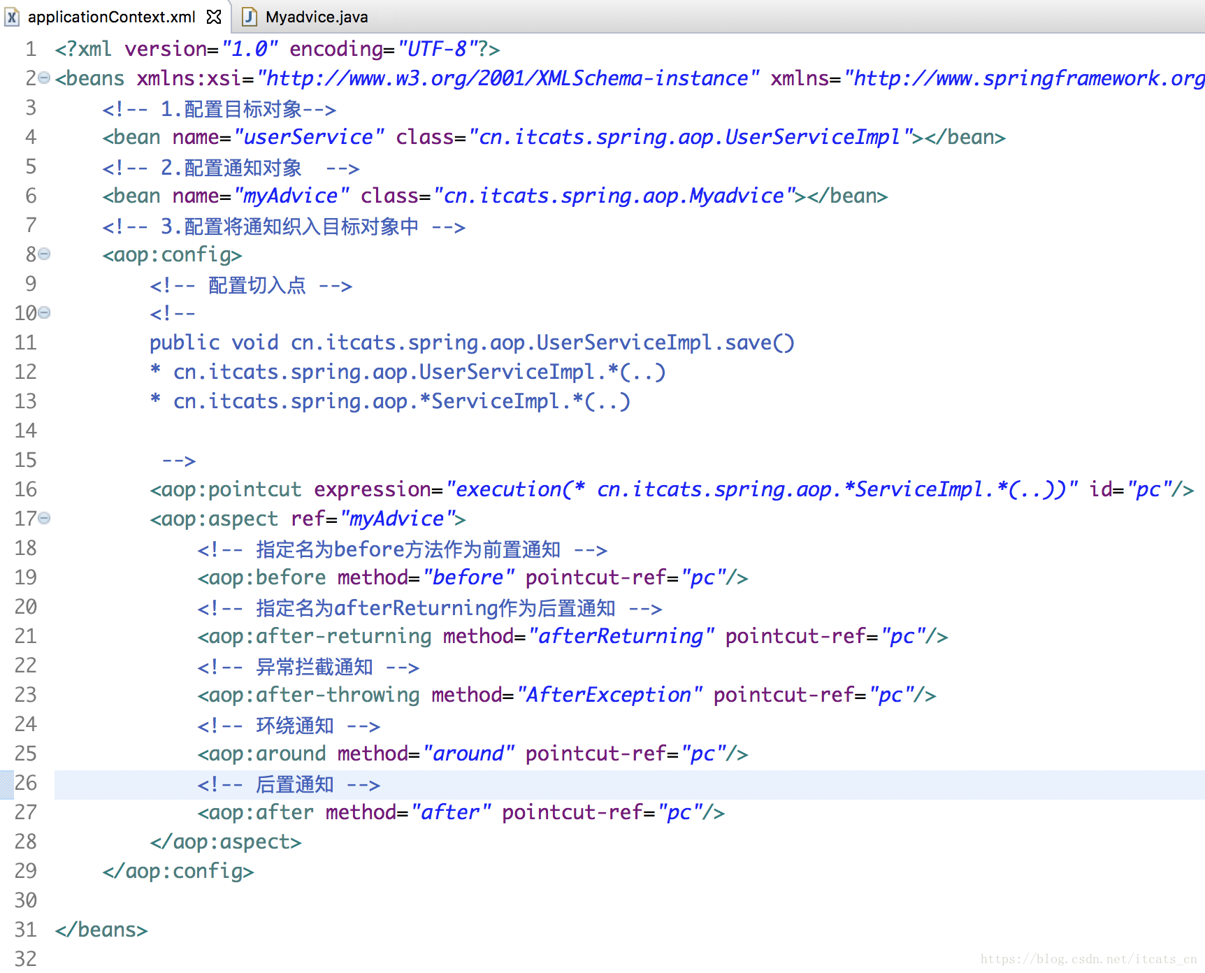Close the applicationContext.xml tab

point(215,17)
